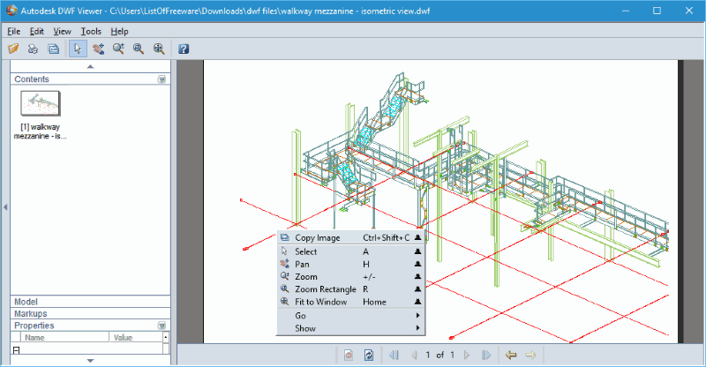This screenshot has width=706, height=367.
Task: Click the Value column header
Action: 136,337
